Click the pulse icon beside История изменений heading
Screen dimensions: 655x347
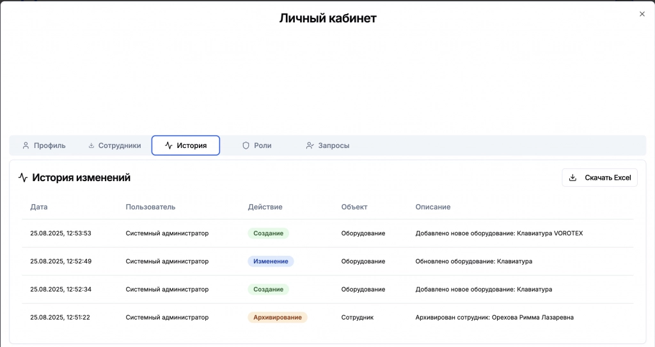23,178
